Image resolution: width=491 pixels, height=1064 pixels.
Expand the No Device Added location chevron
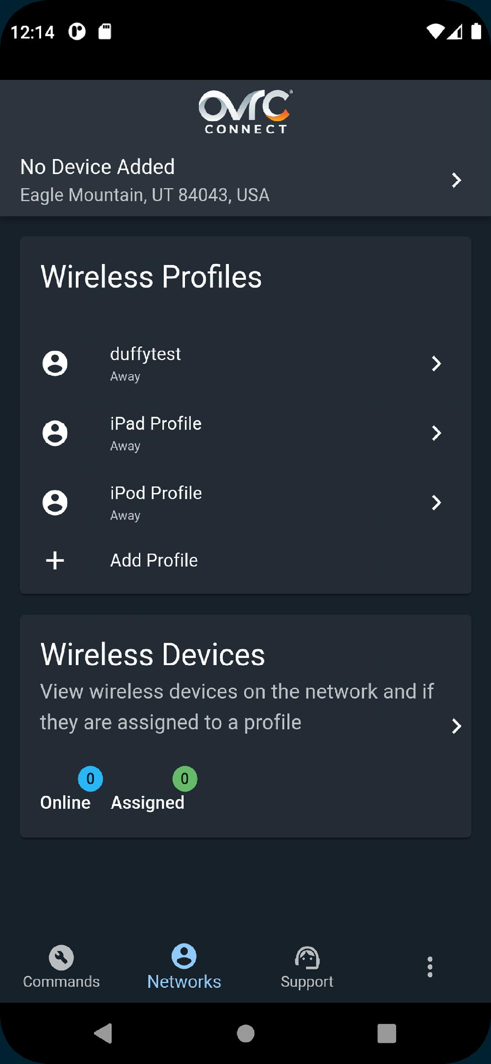pyautogui.click(x=456, y=180)
